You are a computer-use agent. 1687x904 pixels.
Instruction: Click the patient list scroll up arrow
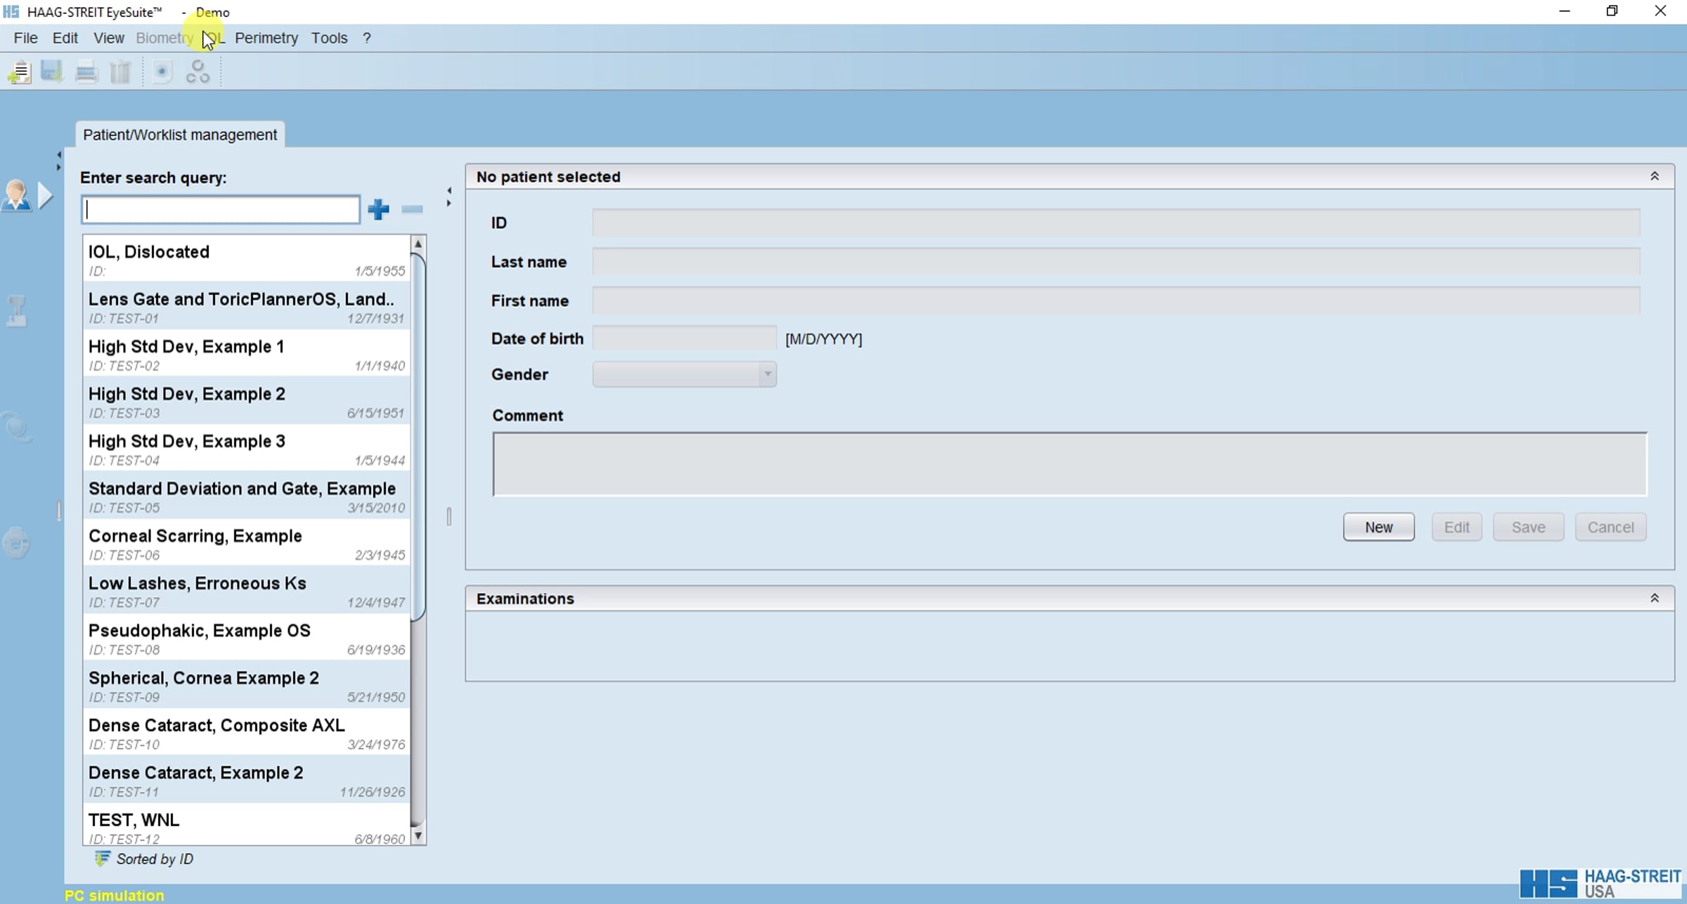pos(418,244)
